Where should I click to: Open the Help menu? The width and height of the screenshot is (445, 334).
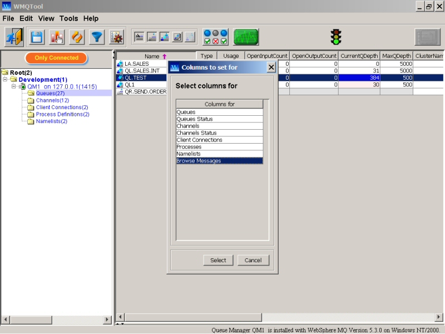(x=91, y=18)
